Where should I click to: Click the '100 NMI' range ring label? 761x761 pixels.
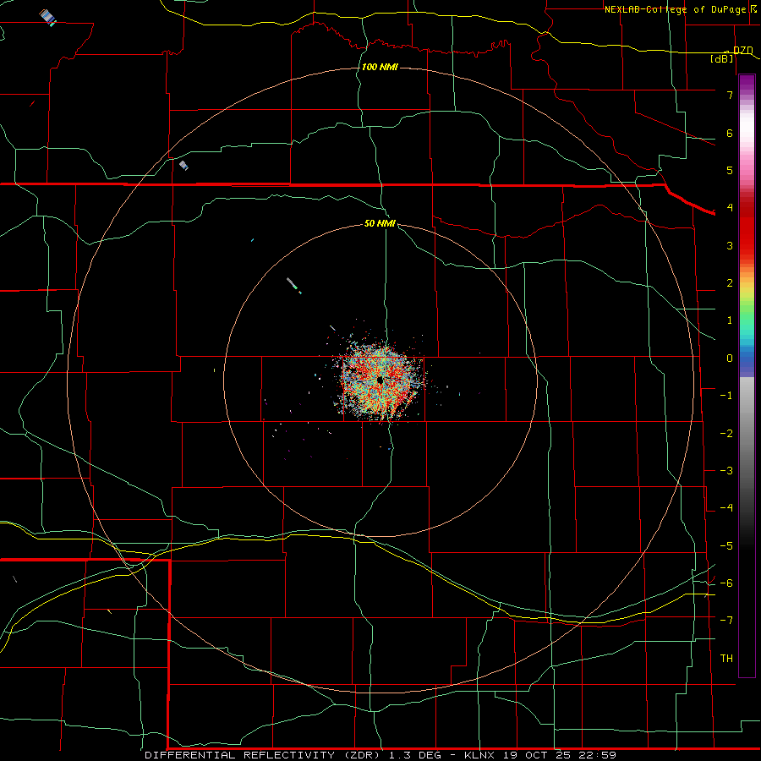click(380, 67)
